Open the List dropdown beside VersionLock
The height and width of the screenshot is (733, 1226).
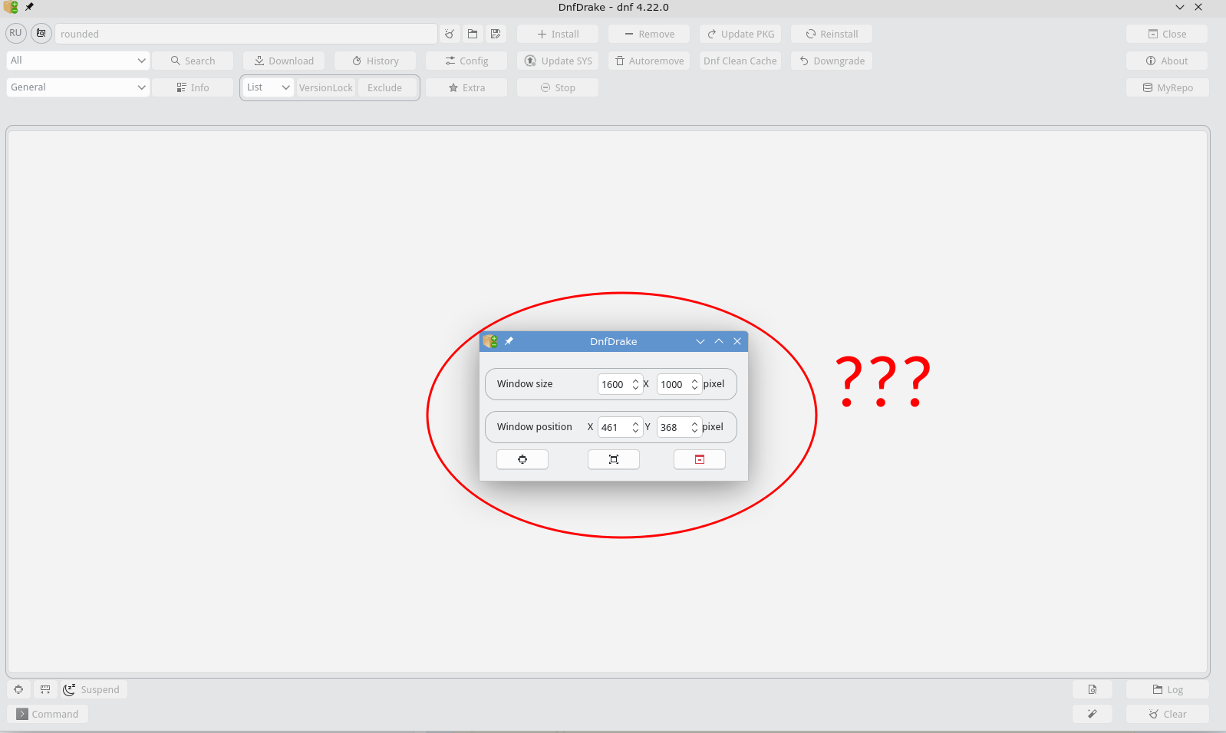pos(268,87)
